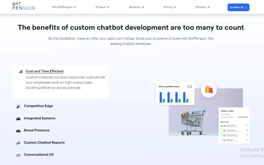Viewport: 264px width, 165px height.
Task: Click the shopping bags icon circle
Action: (x=209, y=90)
